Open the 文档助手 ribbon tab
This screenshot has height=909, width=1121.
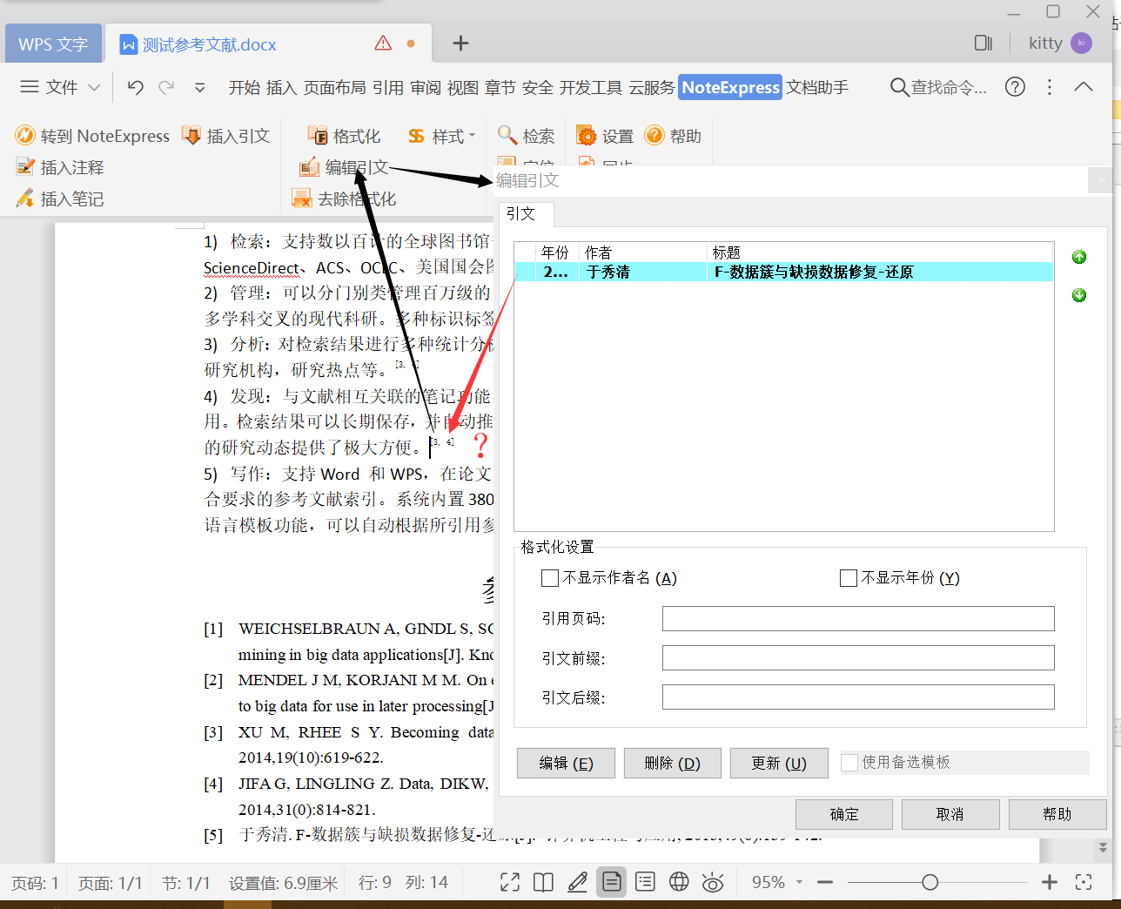pos(817,87)
